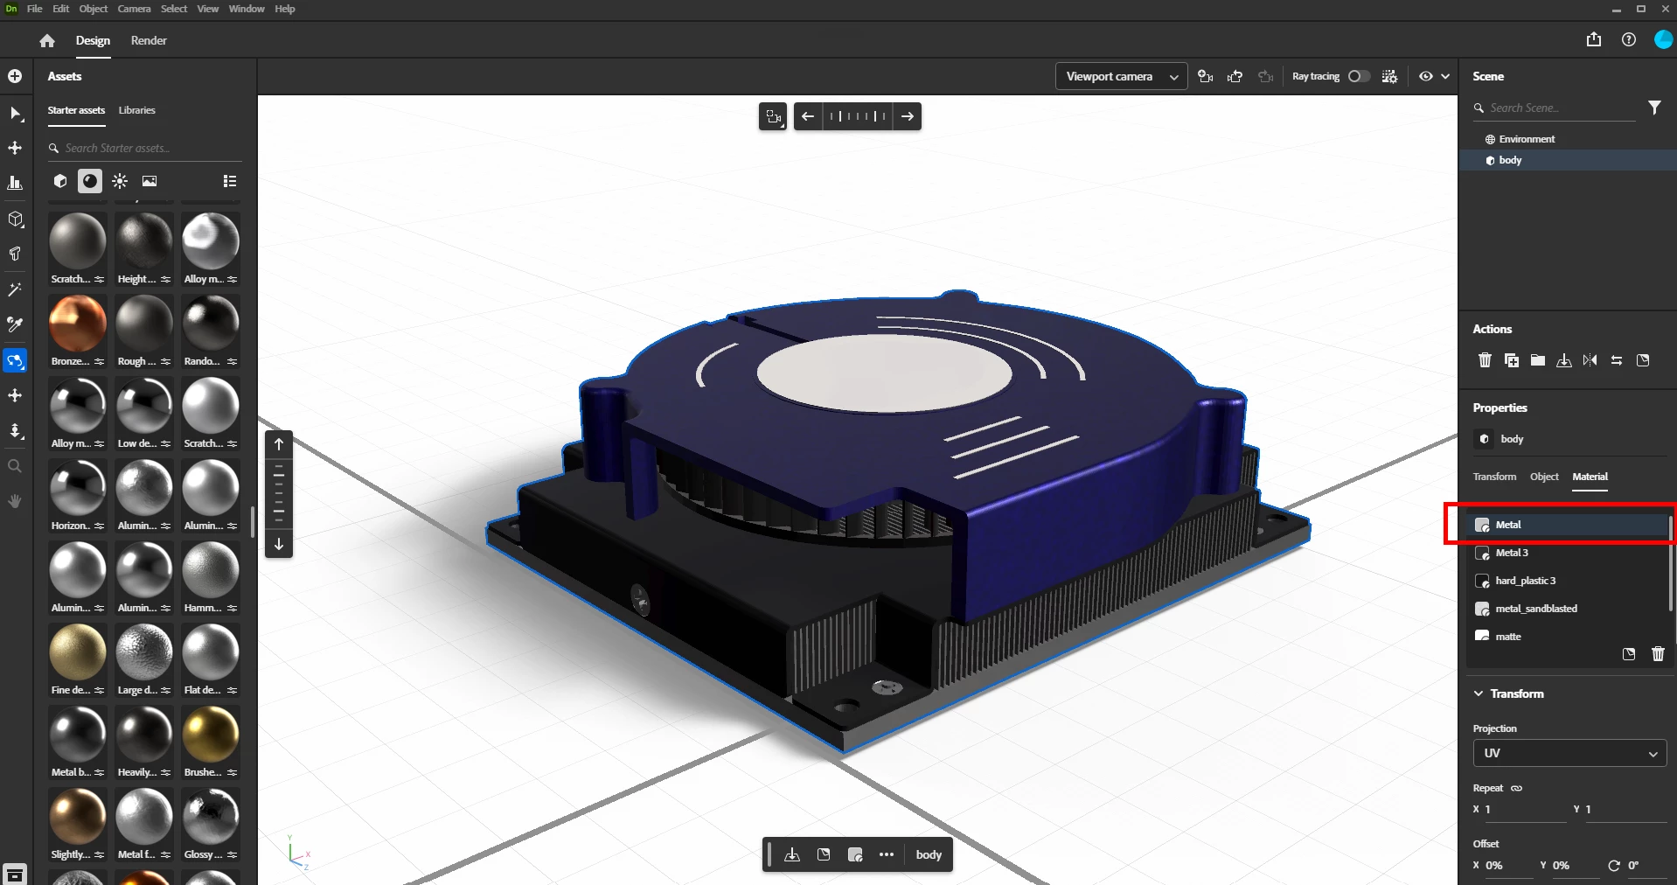Expand the chevron next to eye icon
The width and height of the screenshot is (1677, 885).
pos(1445,76)
